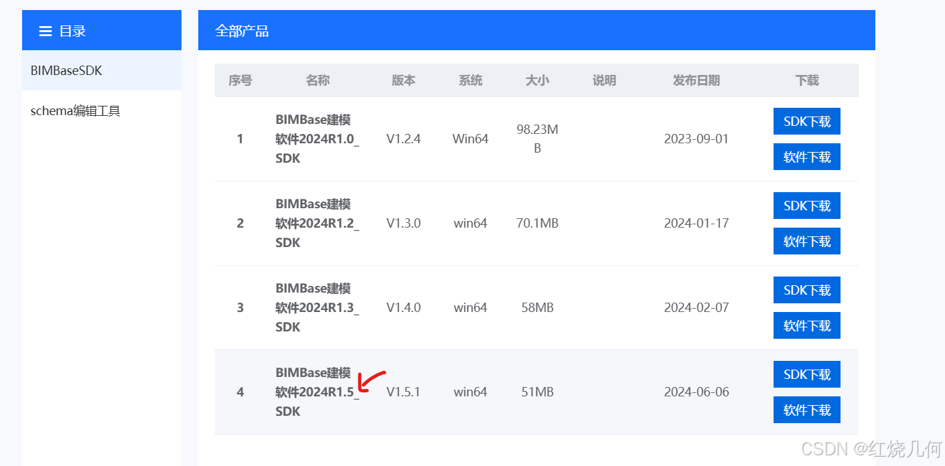Click size cell 58MB
This screenshot has height=466, width=945.
pos(537,308)
